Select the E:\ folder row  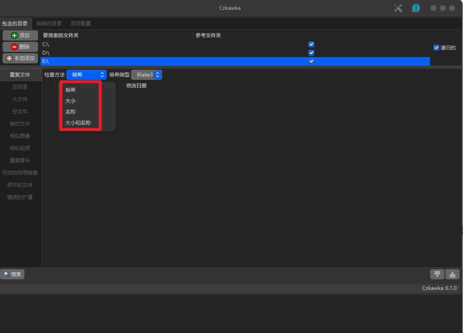[x=235, y=61]
